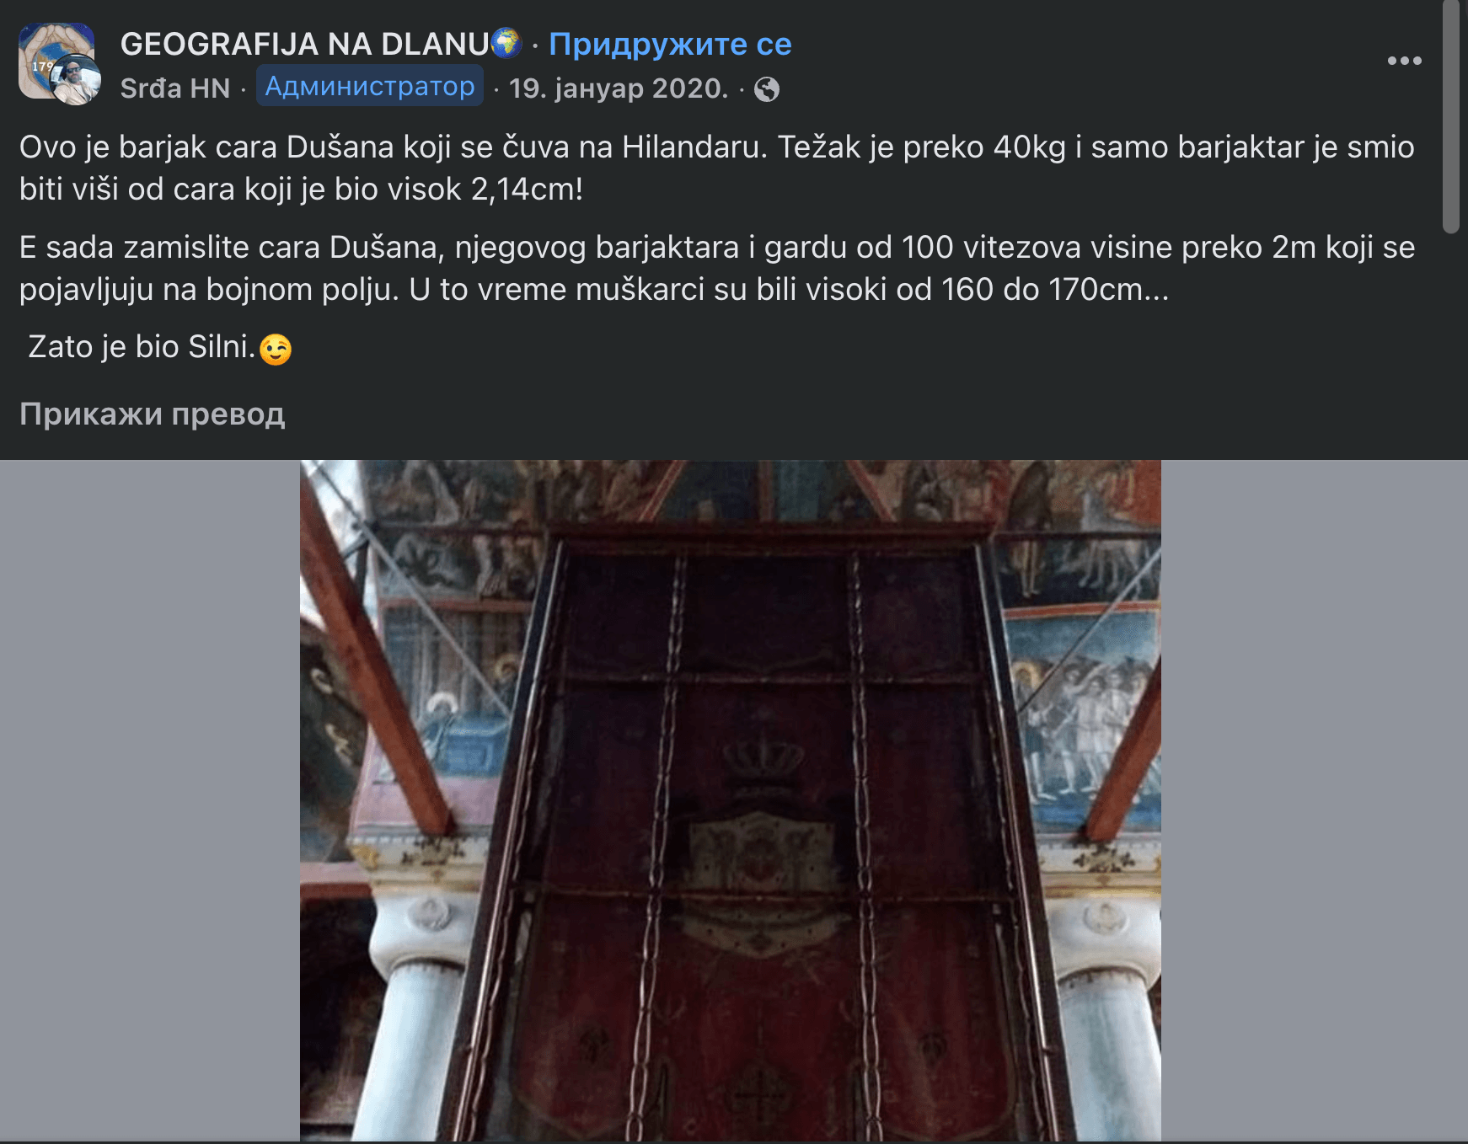Click the crown emblem on the banner photo
The height and width of the screenshot is (1144, 1468).
pos(762,754)
